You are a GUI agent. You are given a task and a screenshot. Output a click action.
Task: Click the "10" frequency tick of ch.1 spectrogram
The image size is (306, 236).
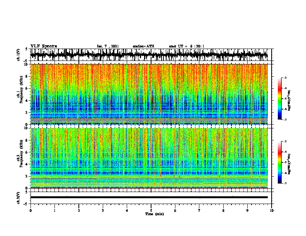click(x=27, y=64)
